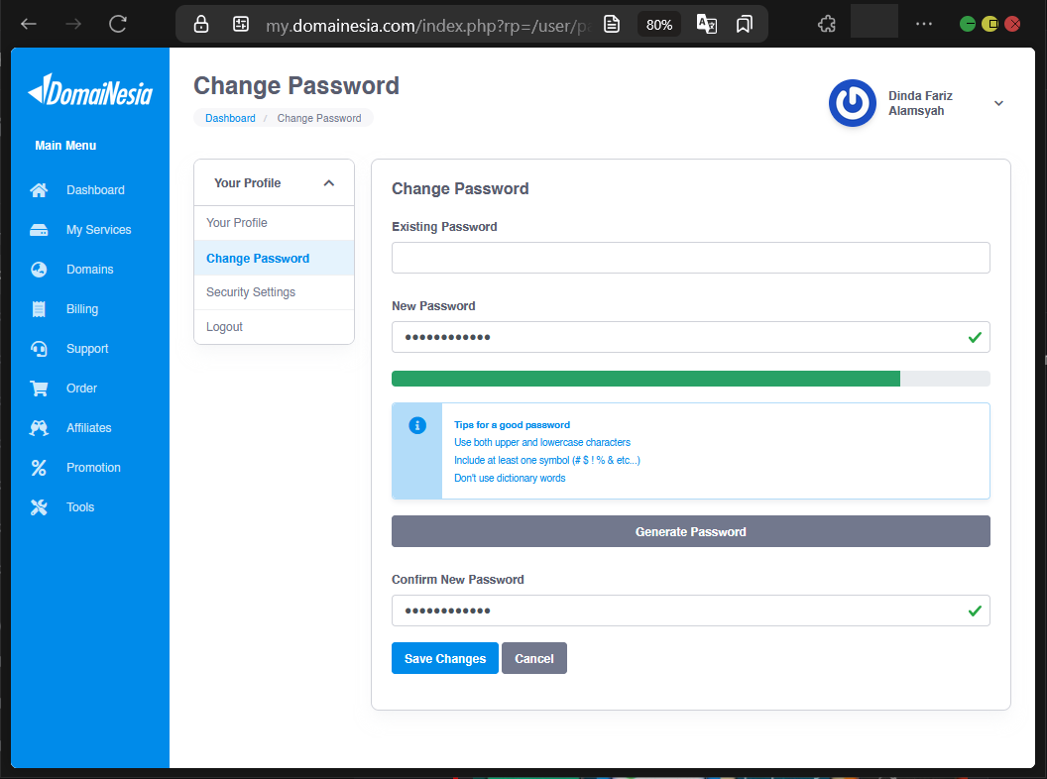Open Your Profile submenu item
The height and width of the screenshot is (779, 1047).
(x=274, y=223)
